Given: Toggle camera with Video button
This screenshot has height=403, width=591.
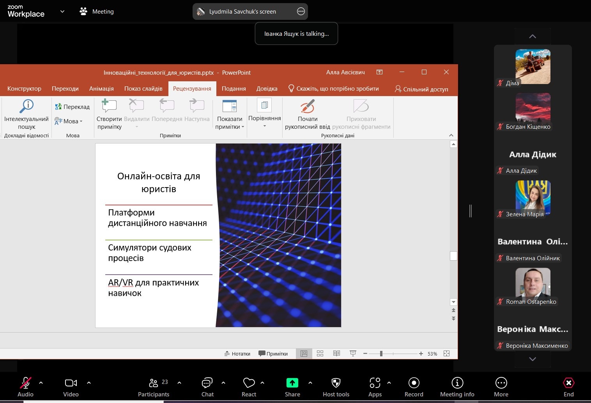Looking at the screenshot, I should pos(71,383).
